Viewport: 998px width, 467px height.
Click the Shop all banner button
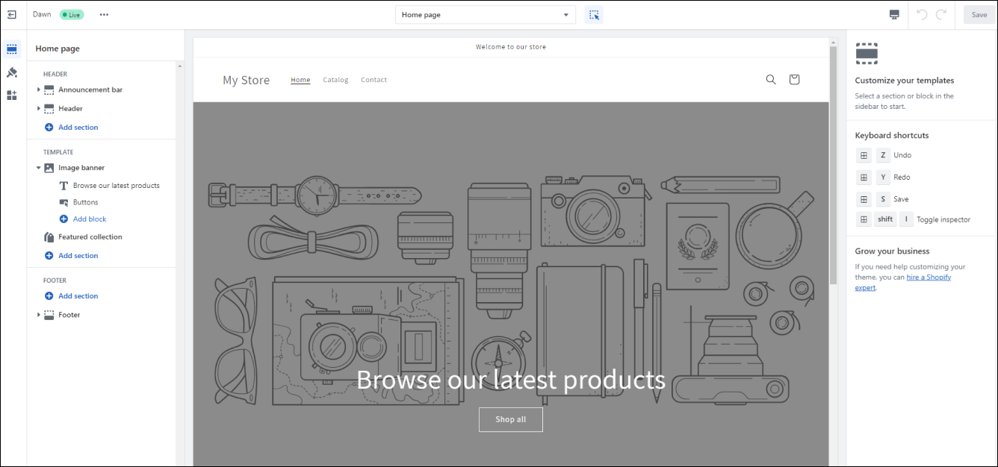[x=511, y=419]
